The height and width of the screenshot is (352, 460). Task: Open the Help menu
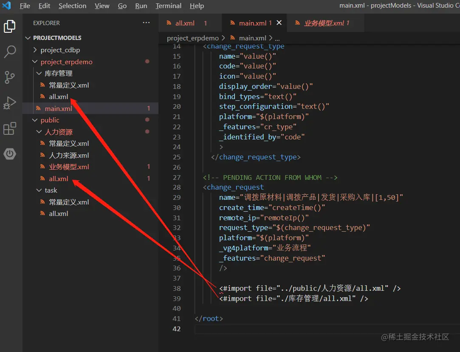(197, 6)
